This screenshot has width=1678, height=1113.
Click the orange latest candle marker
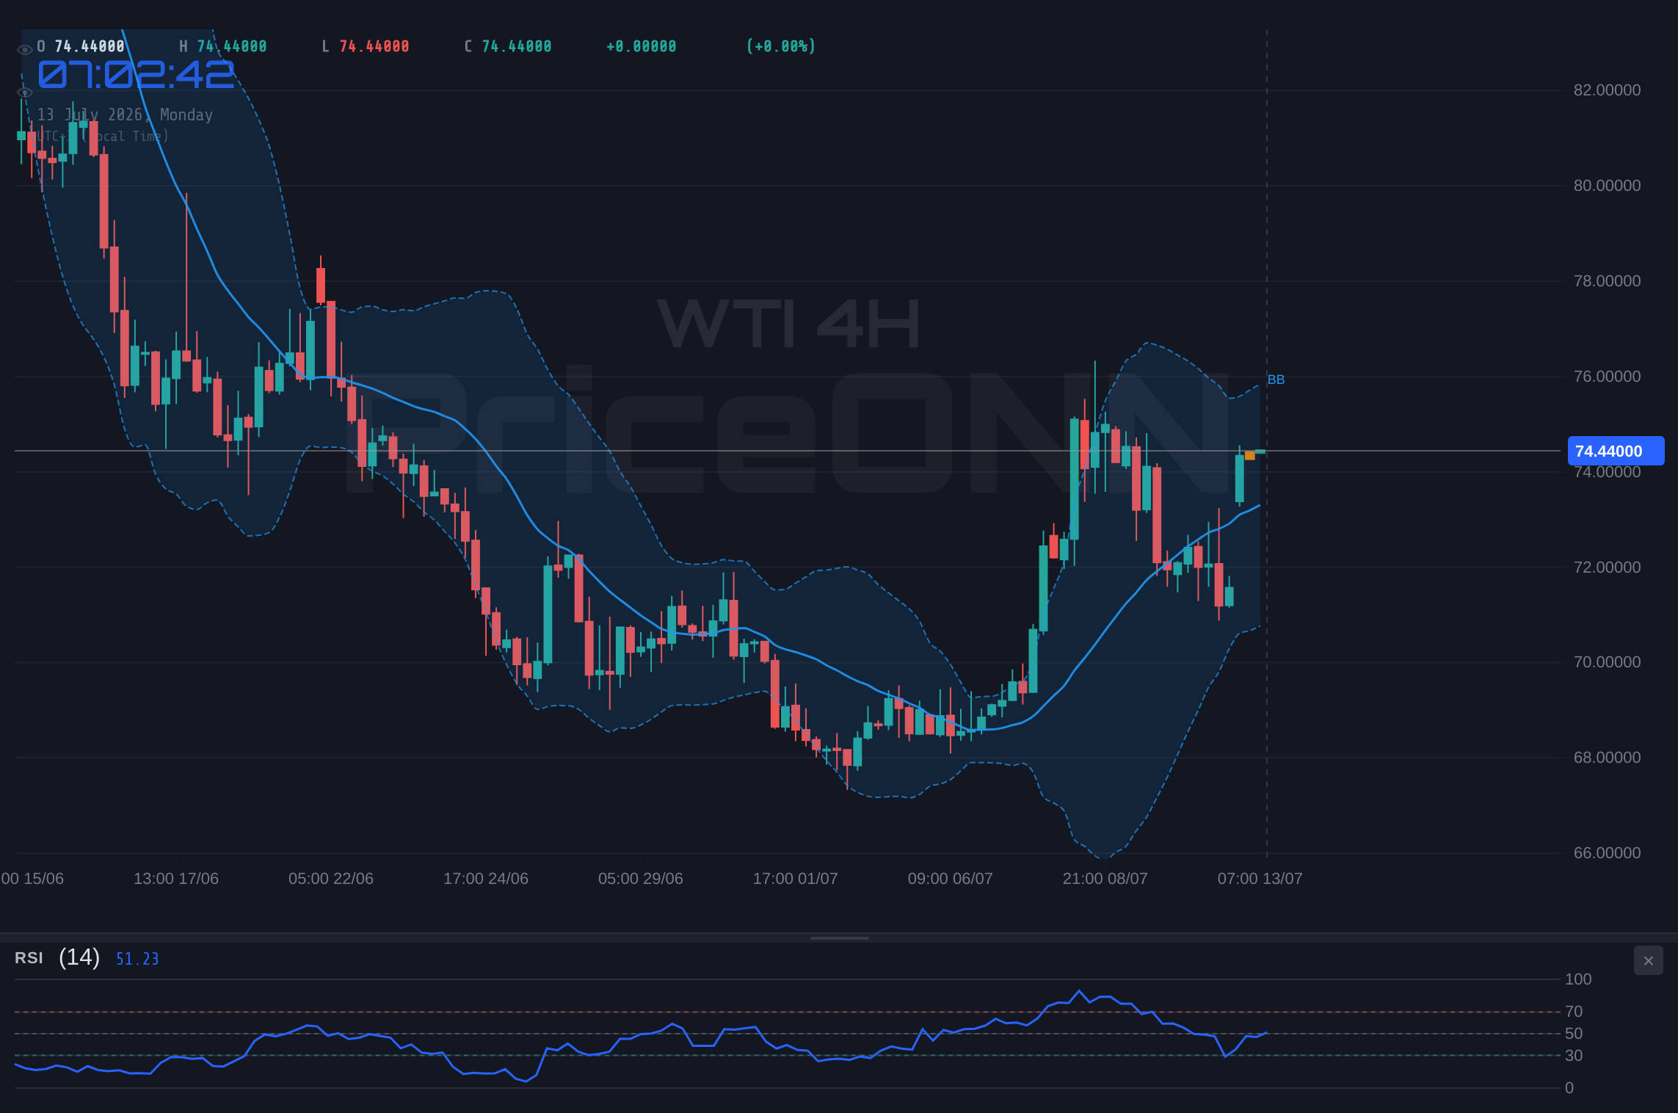click(1250, 456)
